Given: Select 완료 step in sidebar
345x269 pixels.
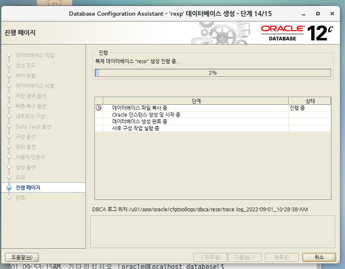Looking at the screenshot, I should (x=20, y=198).
